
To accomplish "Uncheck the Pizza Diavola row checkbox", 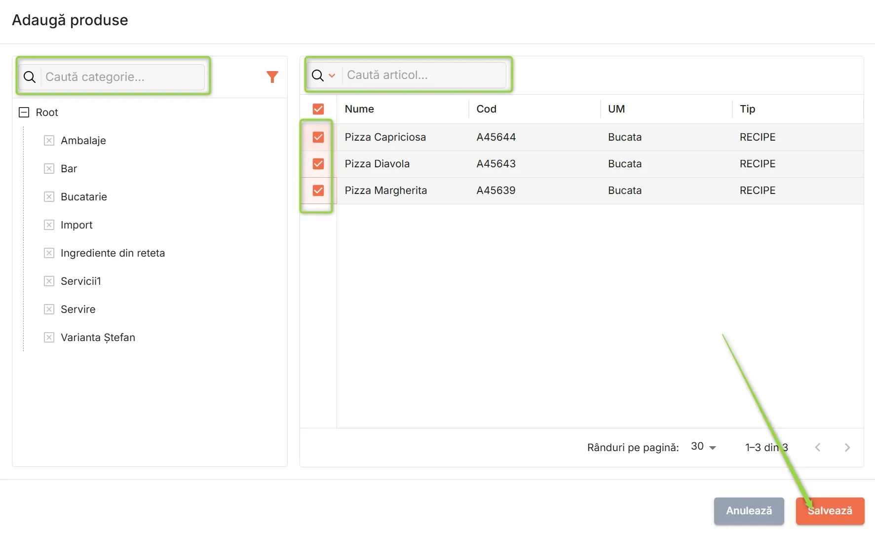I will coord(318,164).
